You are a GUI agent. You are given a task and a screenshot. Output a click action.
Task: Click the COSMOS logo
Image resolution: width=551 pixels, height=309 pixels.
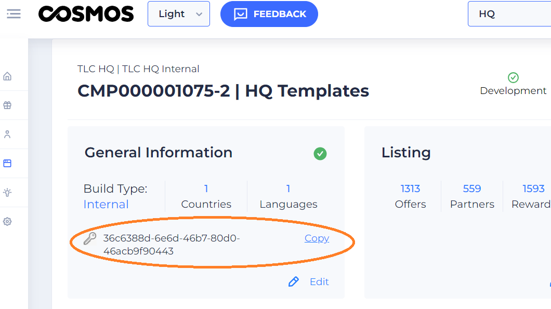coord(86,14)
